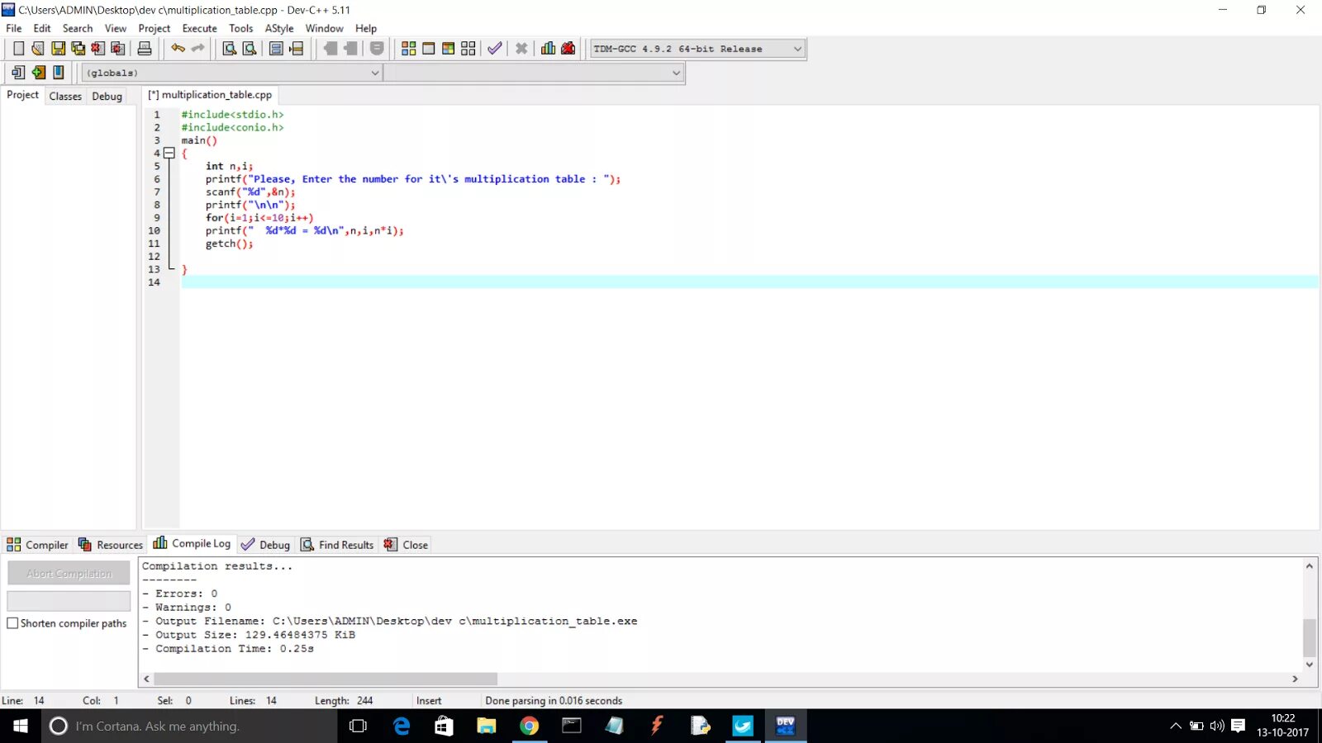The height and width of the screenshot is (743, 1322).
Task: Click the Print toolbar icon
Action: [145, 49]
